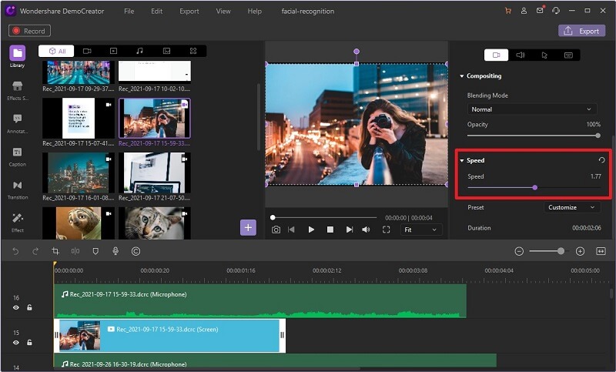Toggle the lock on track 16
The width and height of the screenshot is (616, 372).
pyautogui.click(x=29, y=307)
